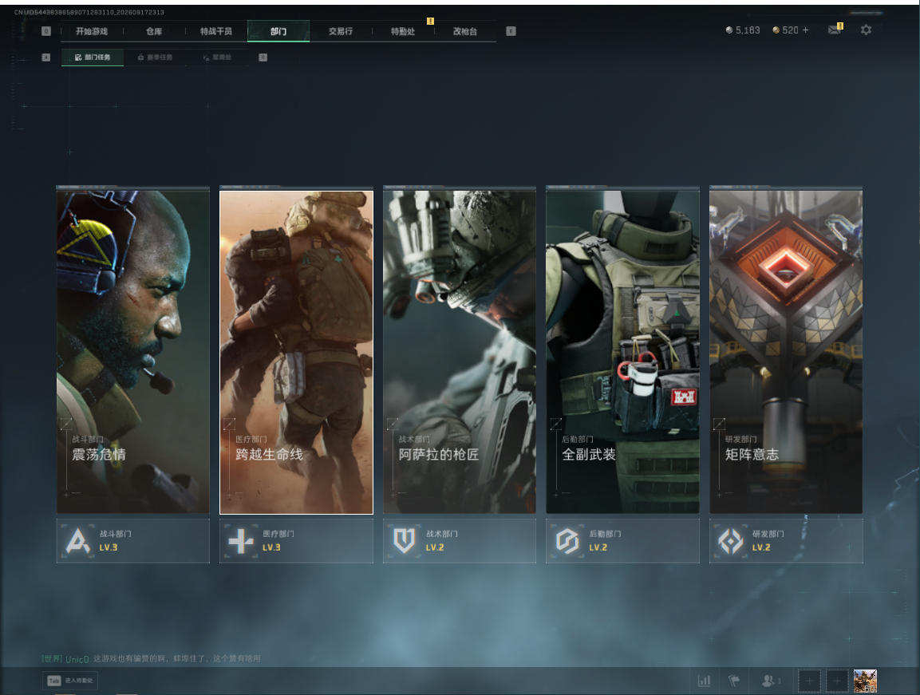Open the 跨越生命线 medical department card

click(x=296, y=352)
